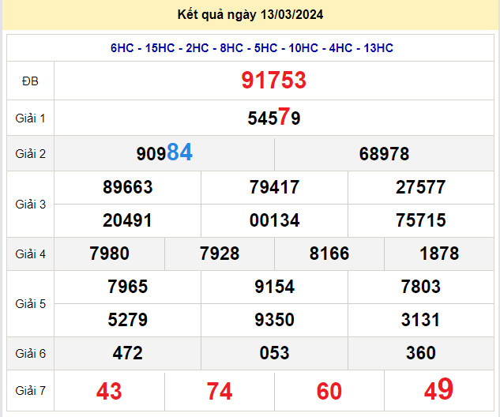Click the header 'Kết quả ngày 13/03/2024'

point(250,15)
